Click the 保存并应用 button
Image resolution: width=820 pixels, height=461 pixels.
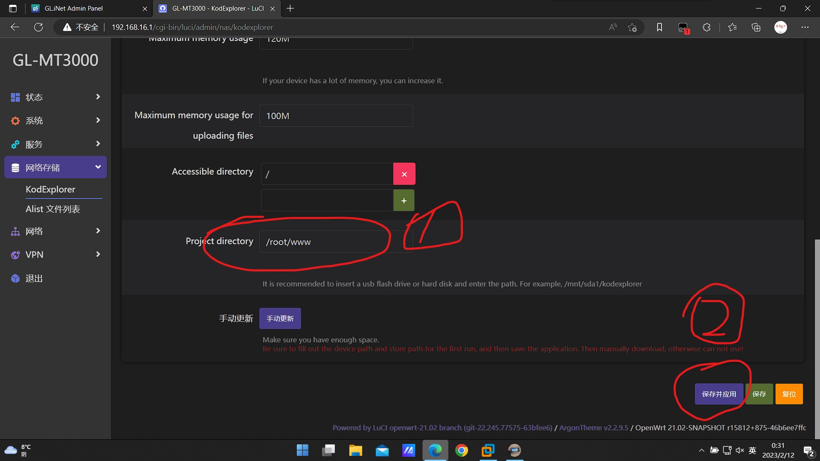pos(719,394)
